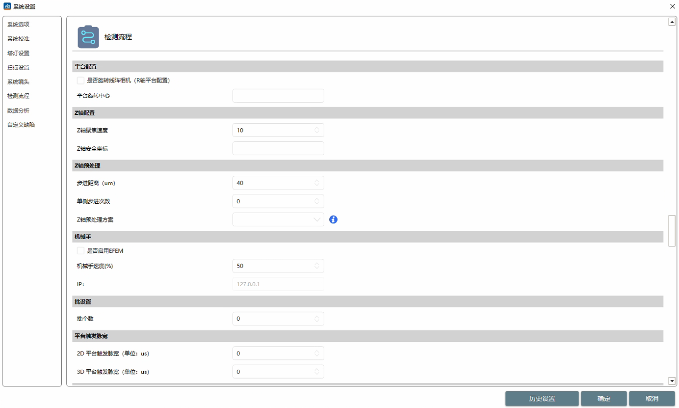The image size is (679, 408).
Task: Click the blue info icon beside Z轴预处理方案
Action: (x=334, y=219)
